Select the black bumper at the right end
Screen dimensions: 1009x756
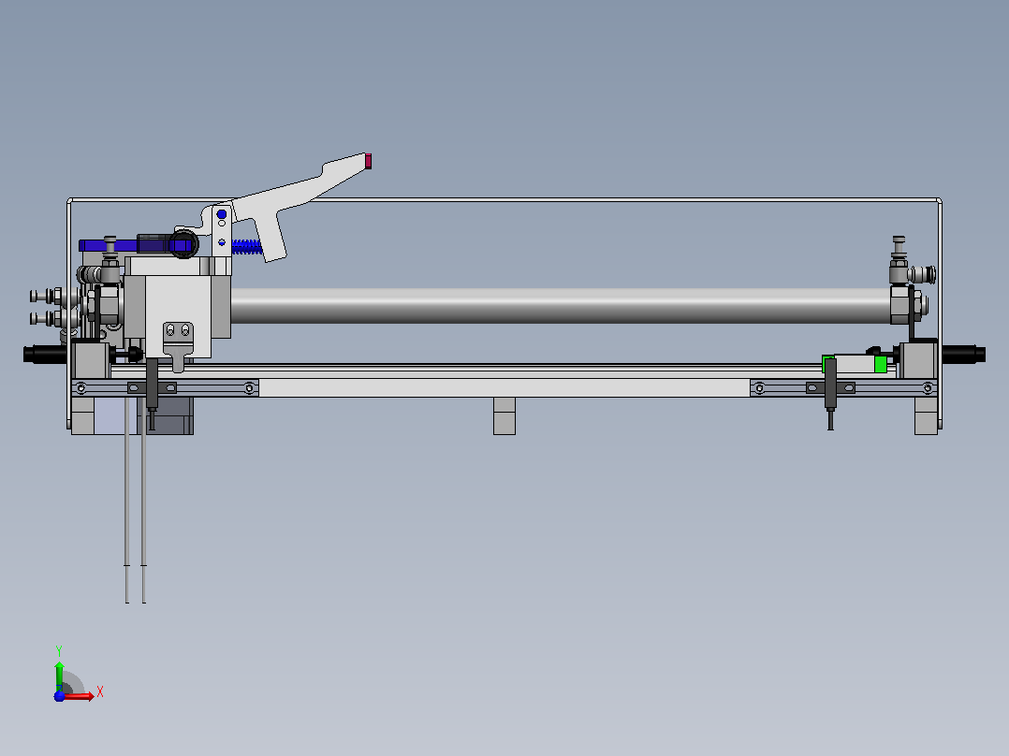click(x=963, y=354)
